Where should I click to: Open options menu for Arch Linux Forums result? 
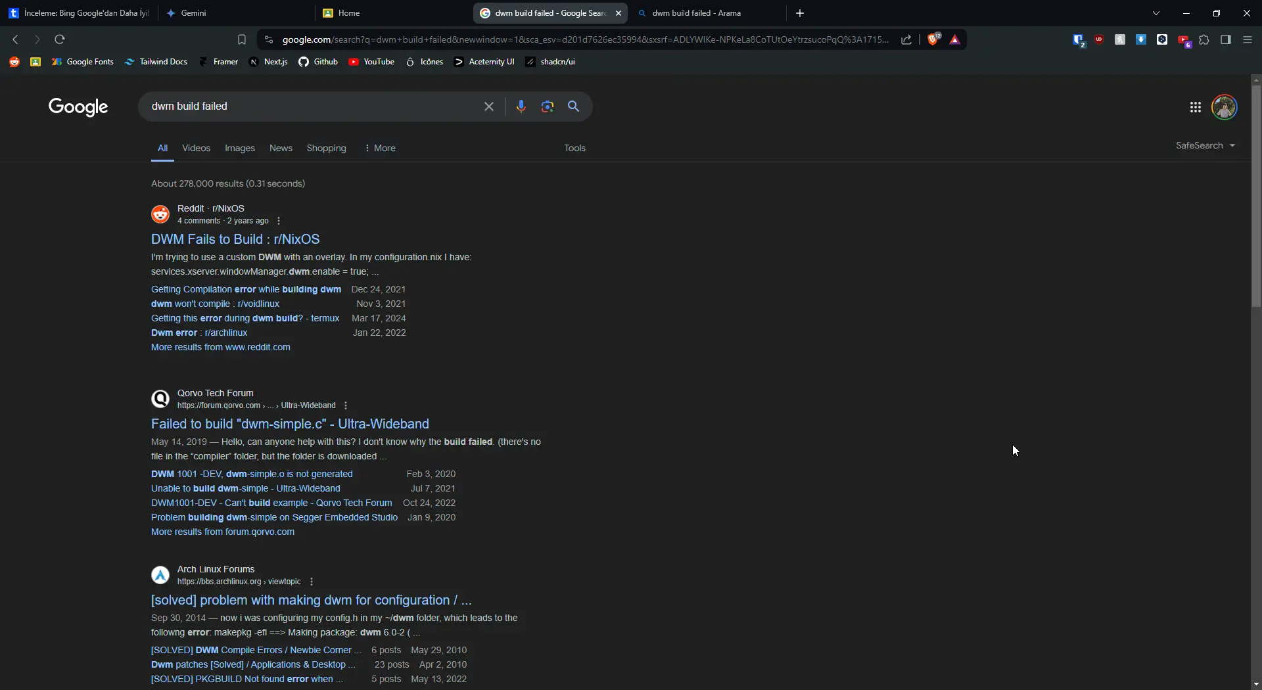point(312,582)
